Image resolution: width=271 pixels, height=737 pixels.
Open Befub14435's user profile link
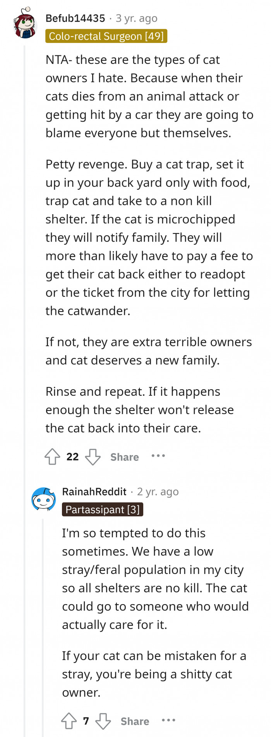click(x=75, y=18)
